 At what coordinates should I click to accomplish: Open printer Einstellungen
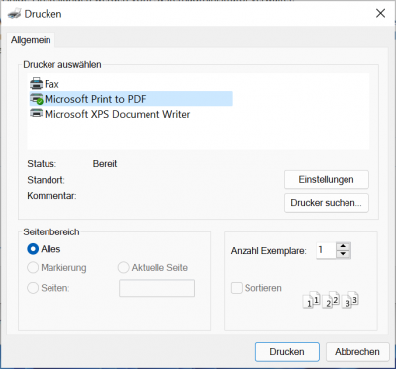pyautogui.click(x=327, y=180)
